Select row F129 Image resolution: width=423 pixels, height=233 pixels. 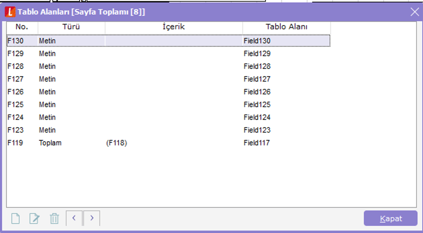pos(169,53)
